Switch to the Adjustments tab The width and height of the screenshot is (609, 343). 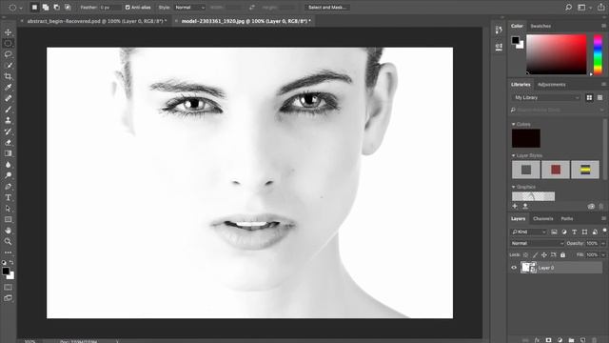[552, 85]
